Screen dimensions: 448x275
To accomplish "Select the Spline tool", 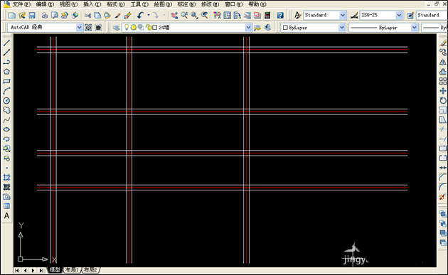I will click(6, 120).
